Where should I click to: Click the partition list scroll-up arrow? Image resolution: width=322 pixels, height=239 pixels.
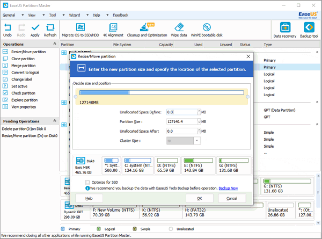click(318, 176)
